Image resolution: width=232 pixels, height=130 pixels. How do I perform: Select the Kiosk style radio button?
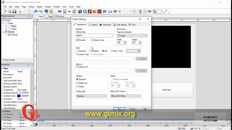(112, 51)
